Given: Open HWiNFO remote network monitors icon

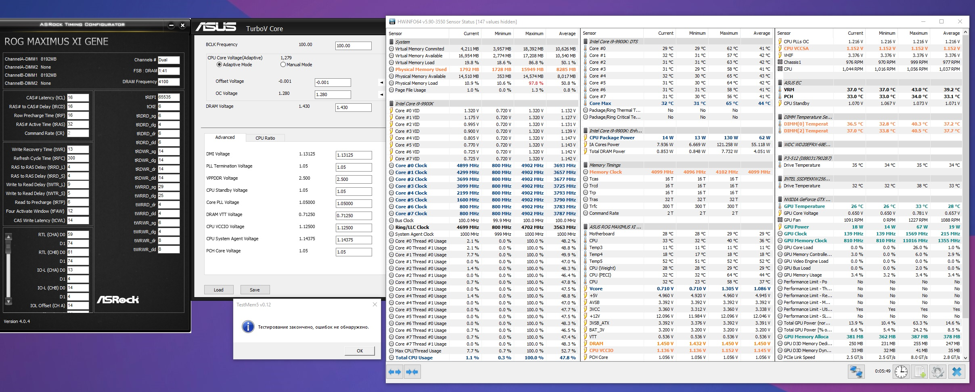Looking at the screenshot, I should 856,371.
